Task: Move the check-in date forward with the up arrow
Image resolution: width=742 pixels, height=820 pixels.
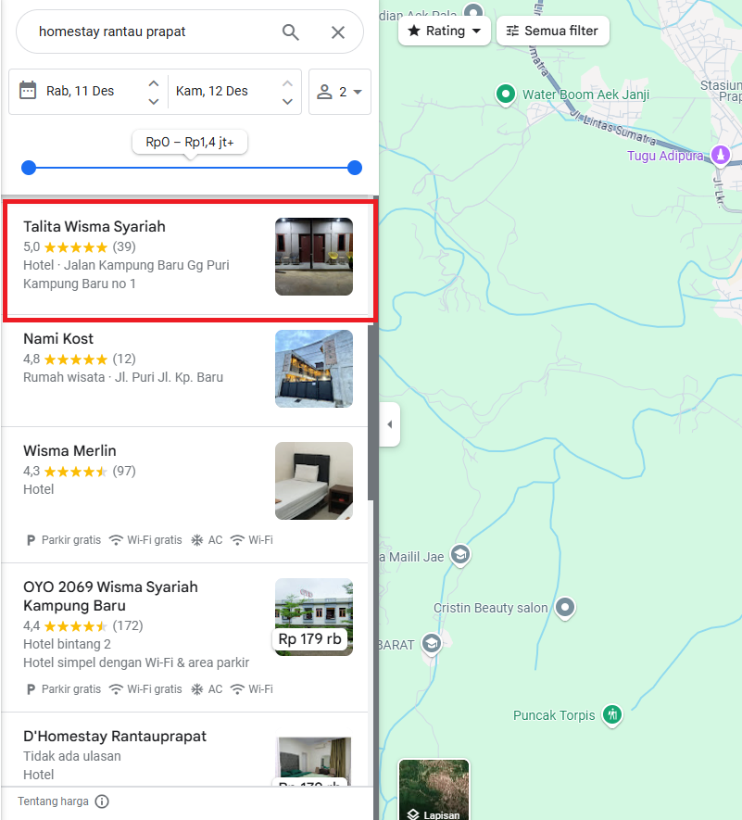Action: [153, 83]
